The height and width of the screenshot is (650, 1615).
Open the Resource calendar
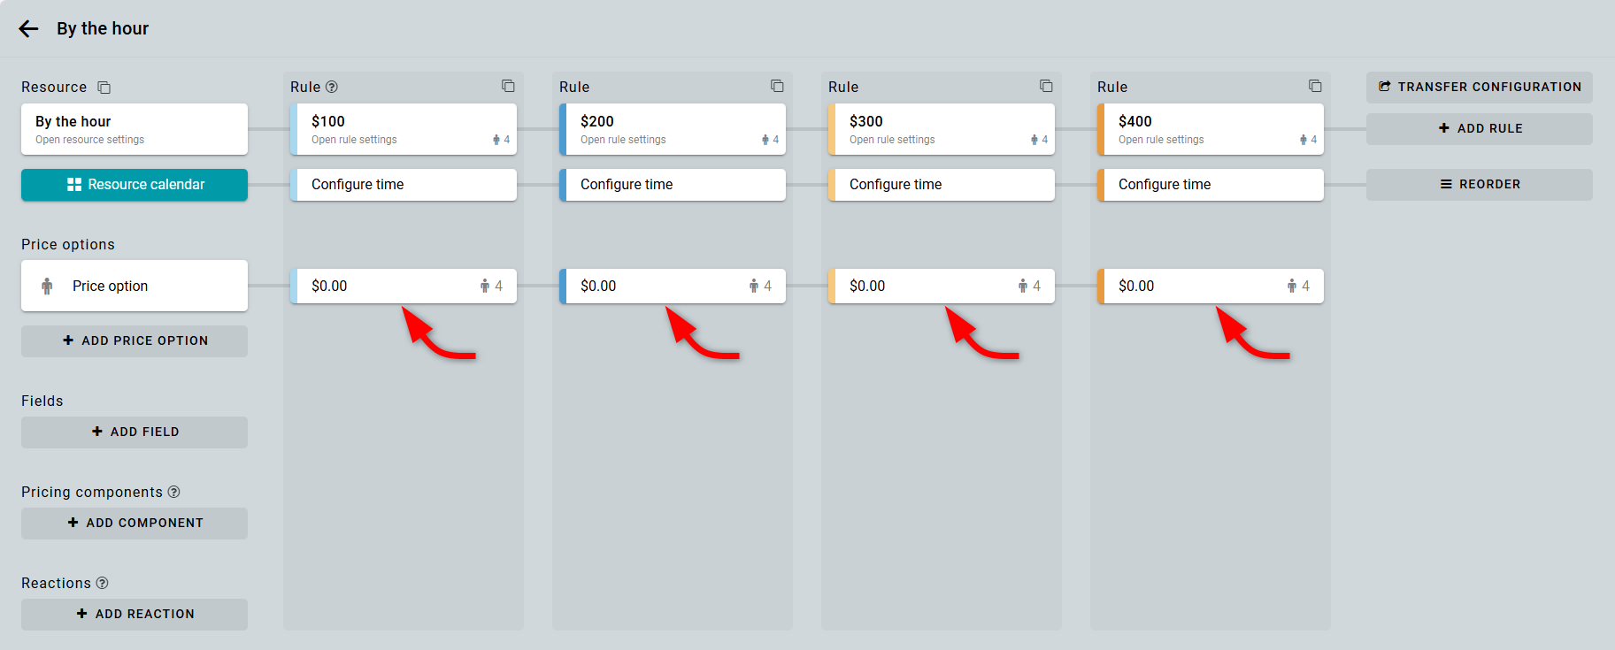click(x=135, y=185)
